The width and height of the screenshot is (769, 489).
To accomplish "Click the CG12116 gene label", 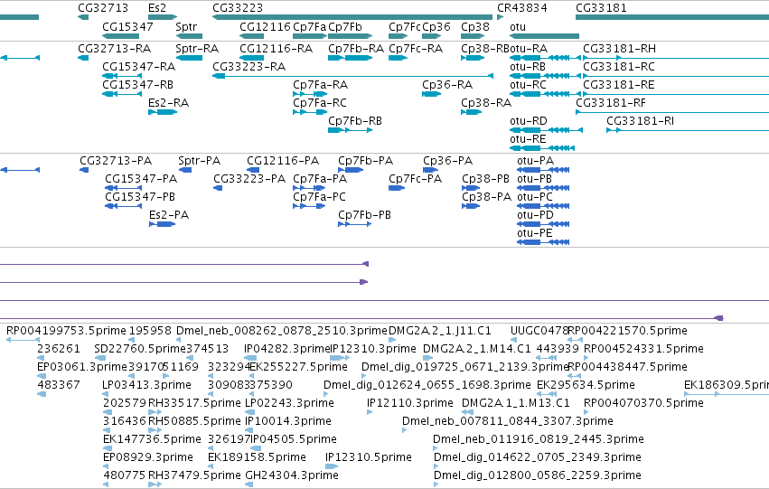I will (x=265, y=27).
